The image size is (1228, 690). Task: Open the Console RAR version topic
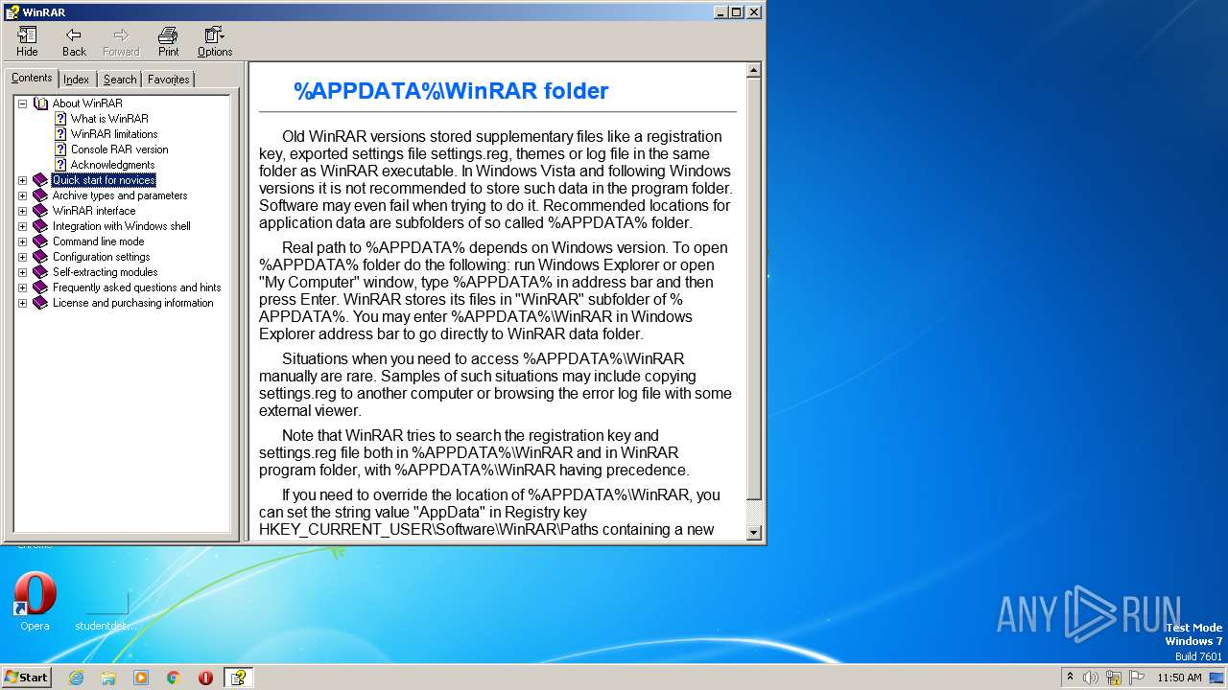pos(119,149)
